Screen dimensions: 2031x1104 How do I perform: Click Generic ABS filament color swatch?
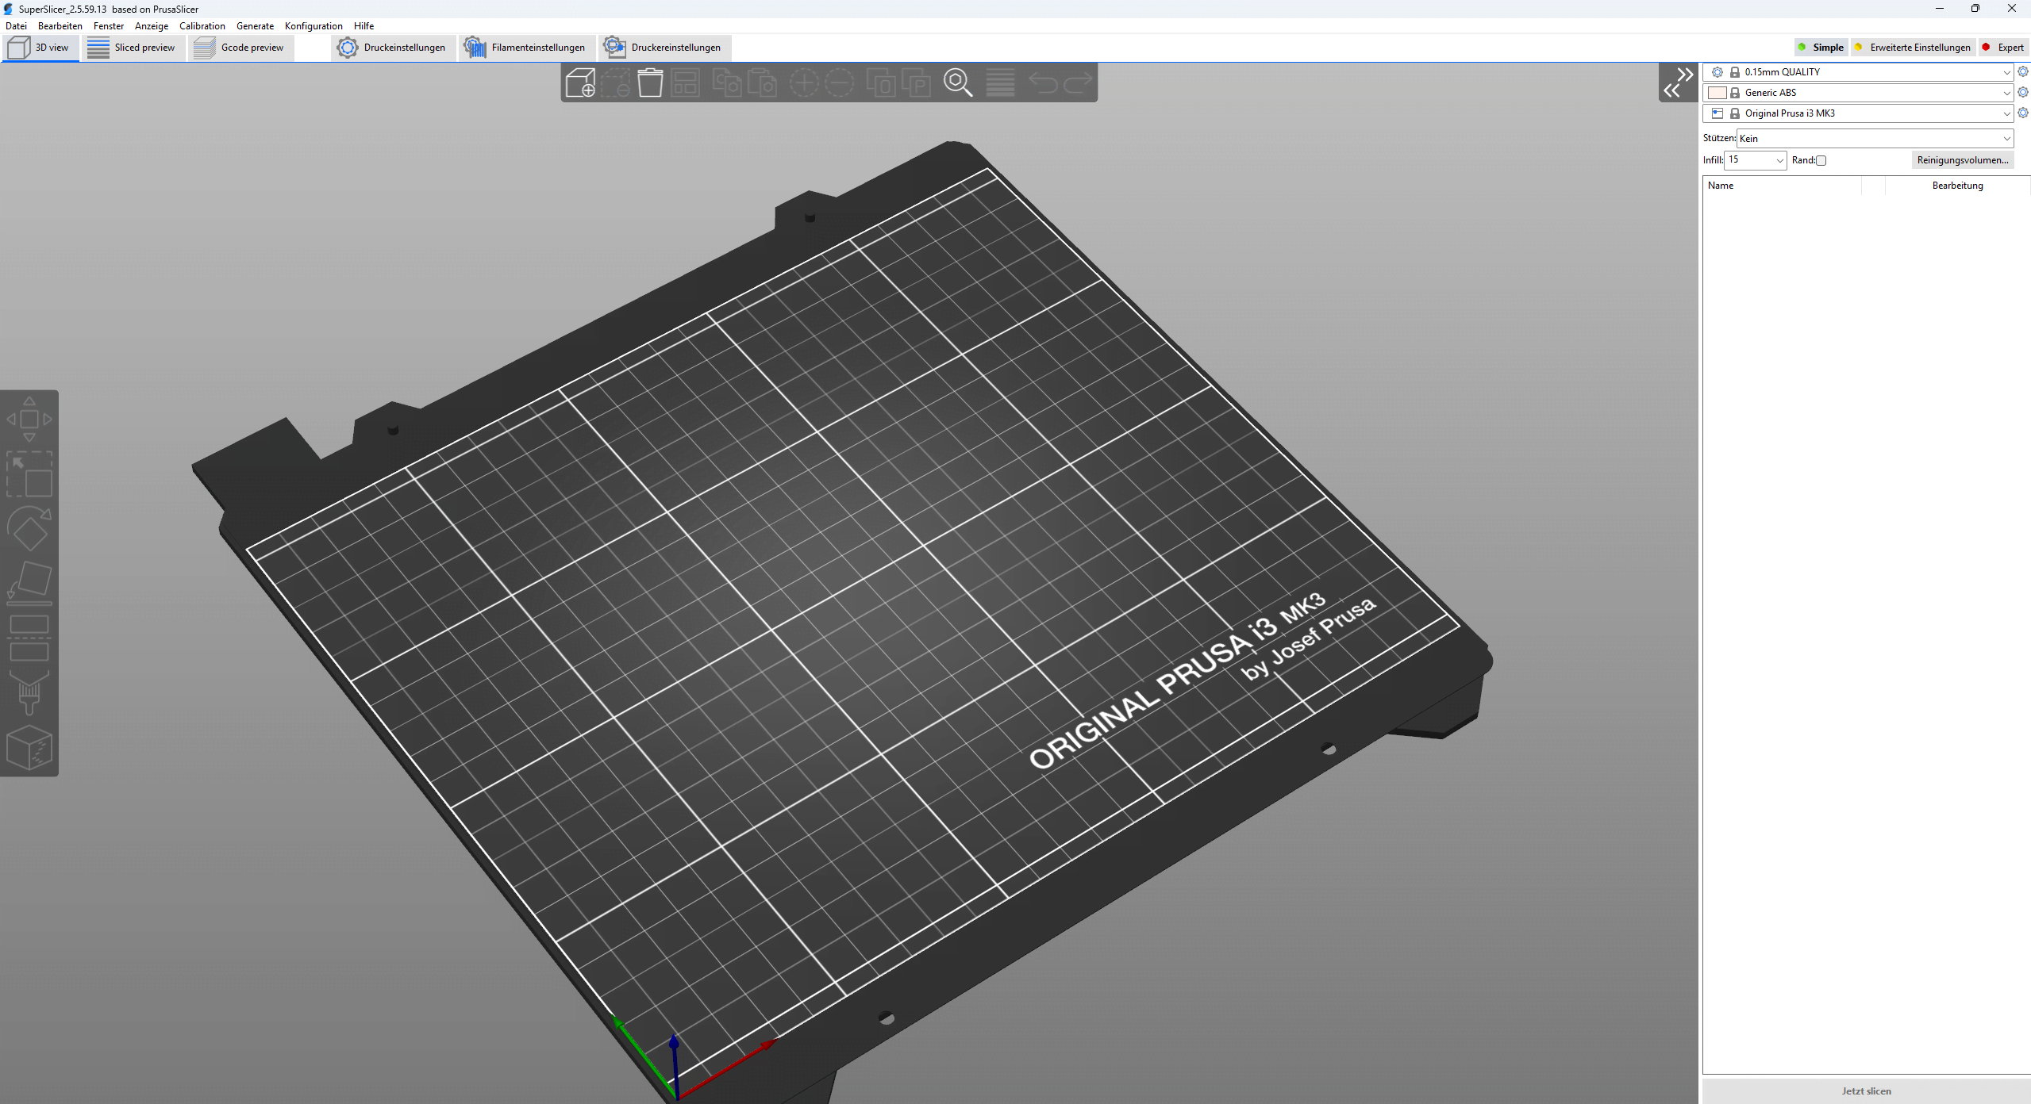coord(1717,93)
